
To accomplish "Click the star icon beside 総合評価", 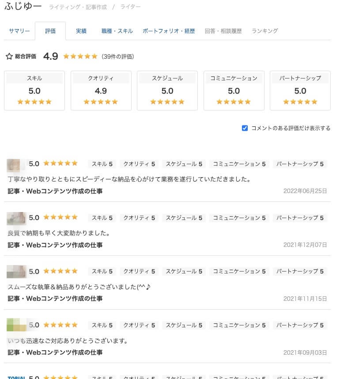I will (9, 57).
